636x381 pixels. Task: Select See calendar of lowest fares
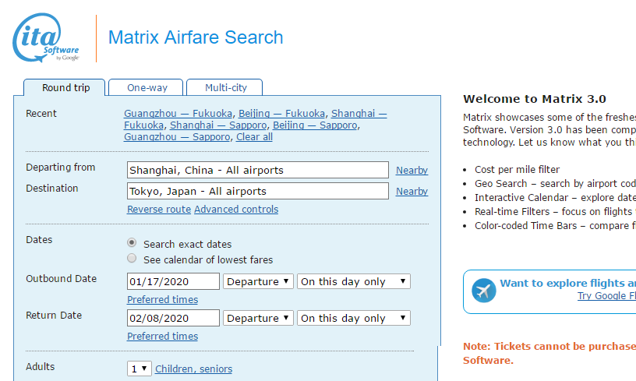(x=132, y=259)
